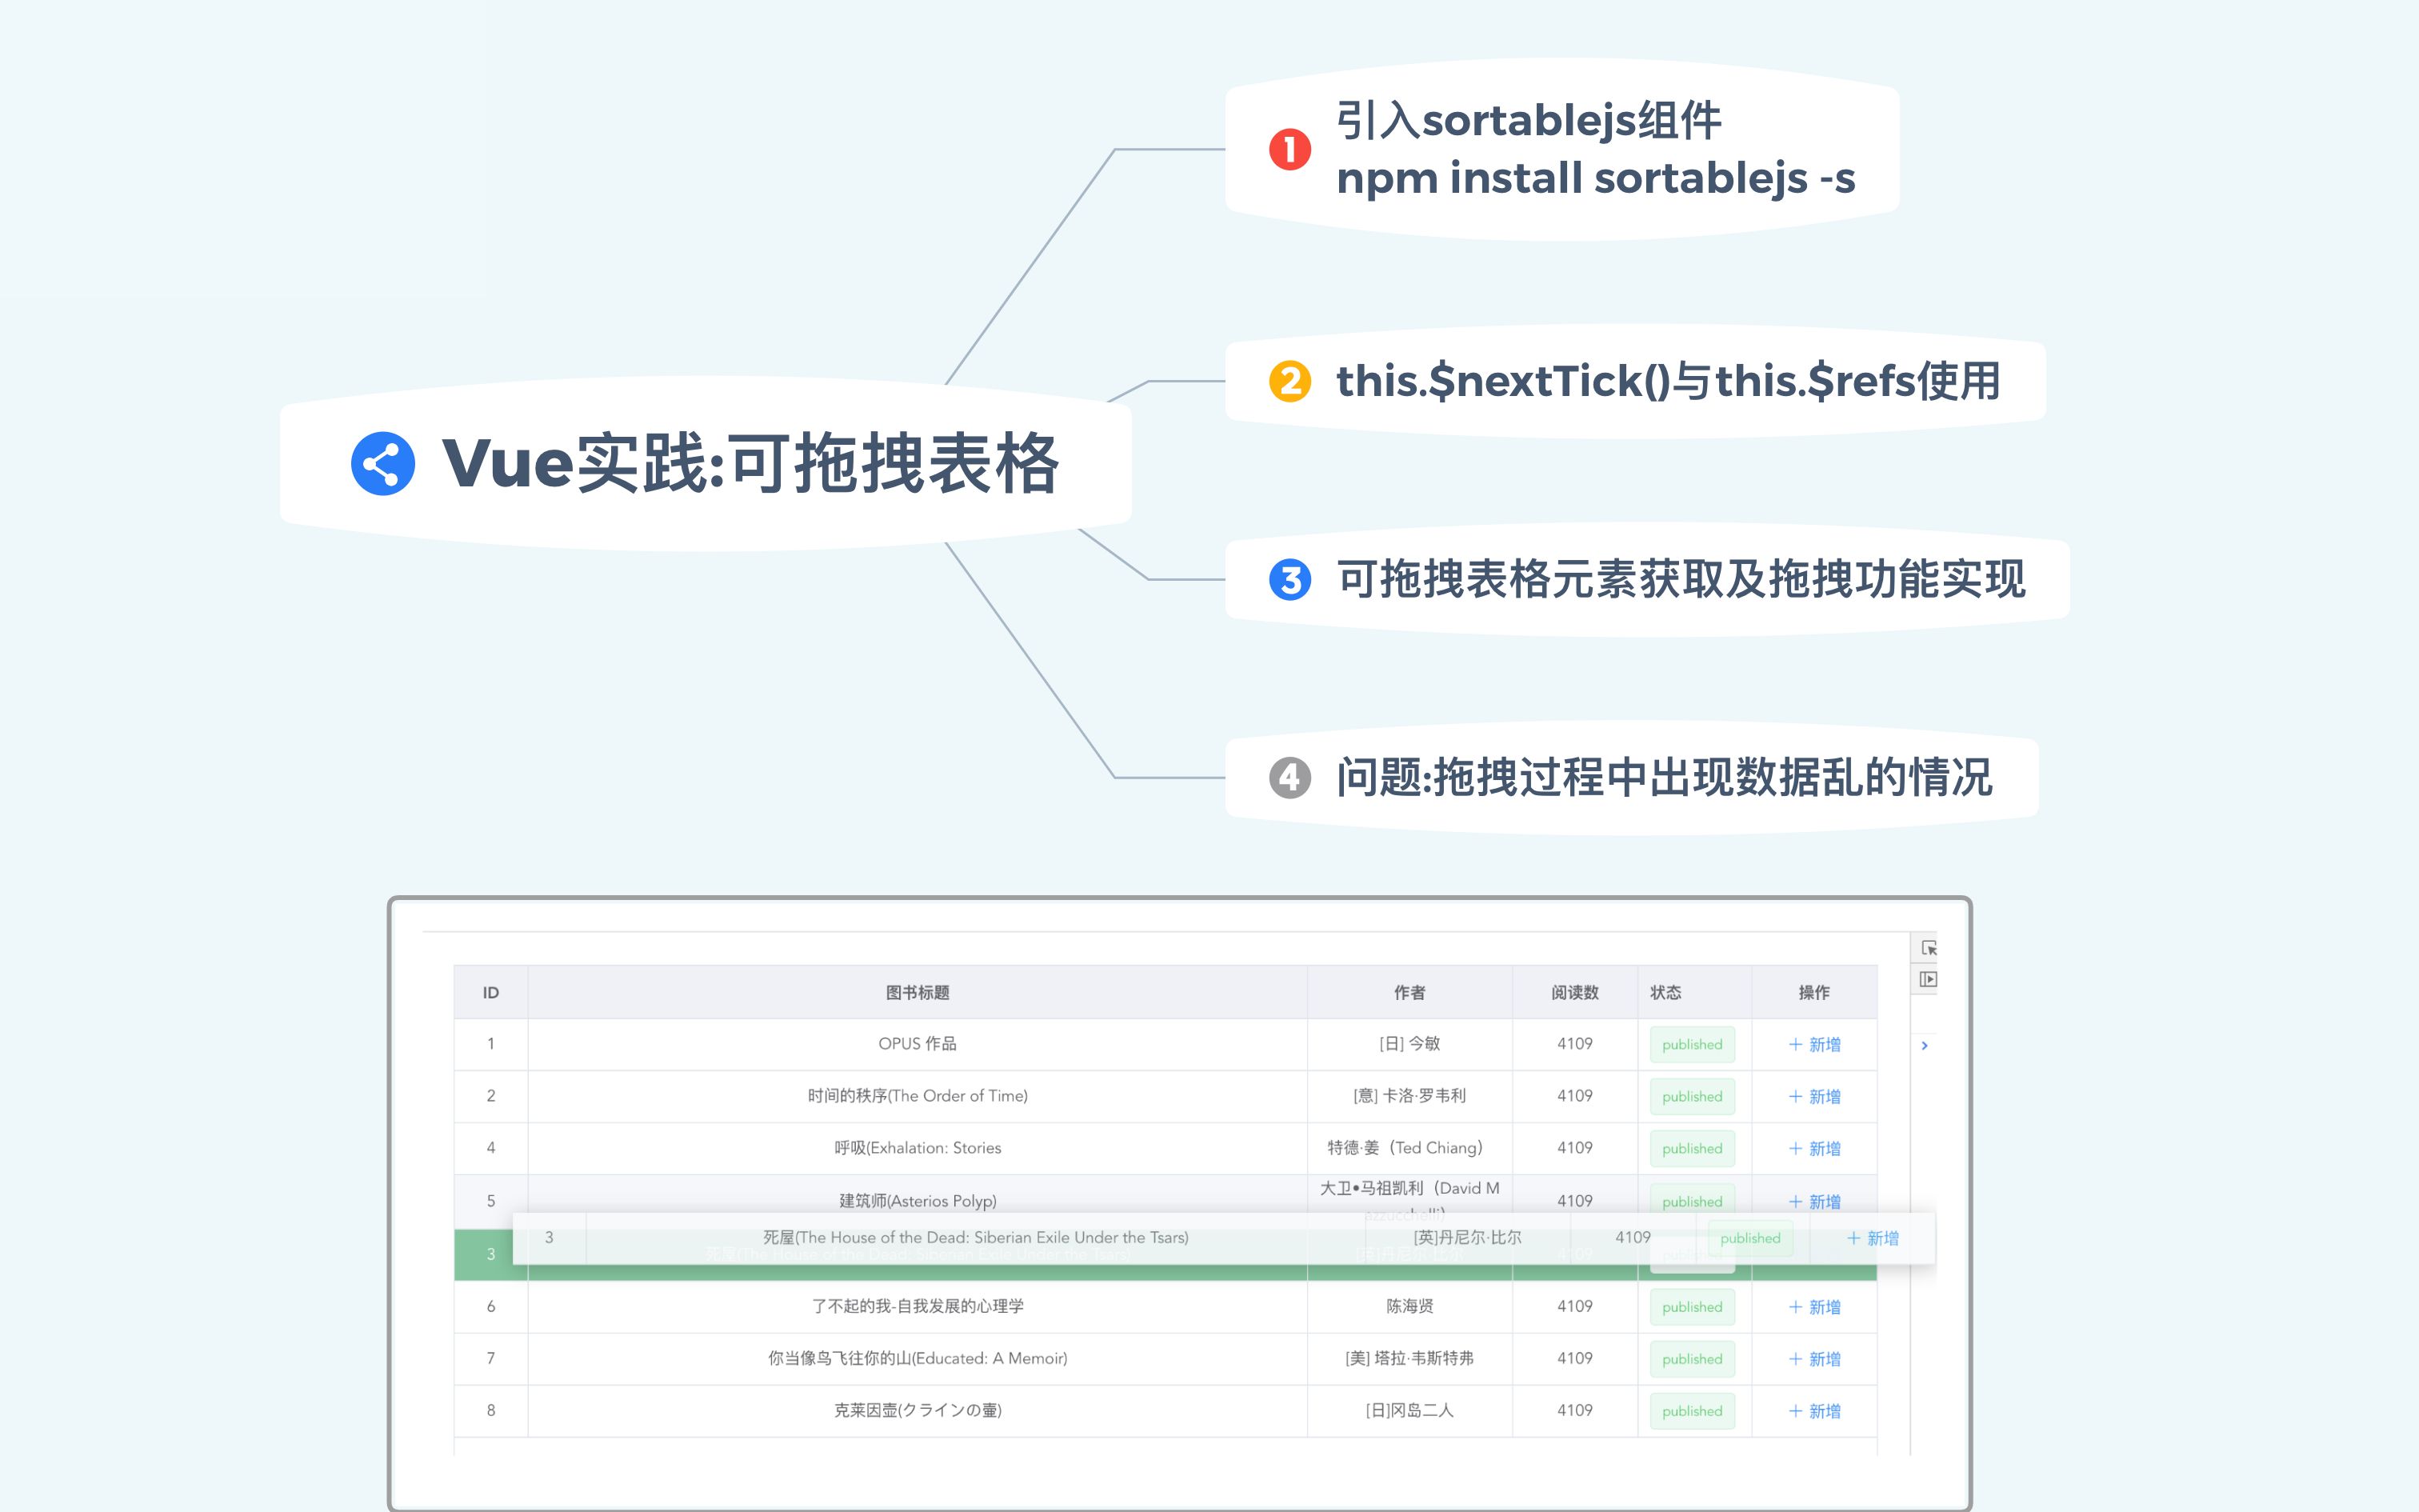Viewport: 2419px width, 1512px height.
Task: Click published tag in 'OPUS 作品' row
Action: pos(1693,1044)
